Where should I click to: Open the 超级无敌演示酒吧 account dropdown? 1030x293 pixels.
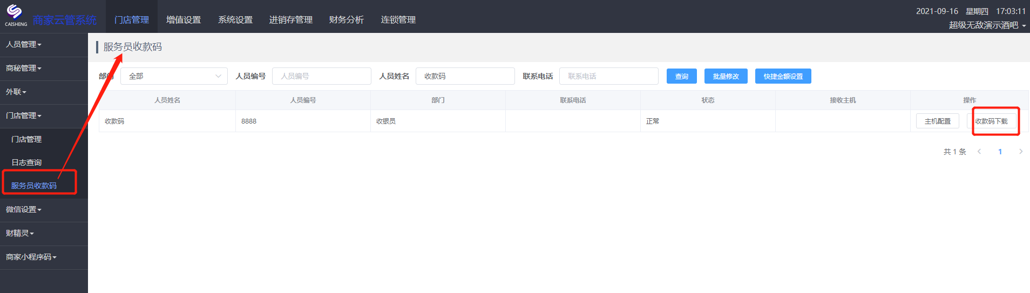tap(987, 25)
